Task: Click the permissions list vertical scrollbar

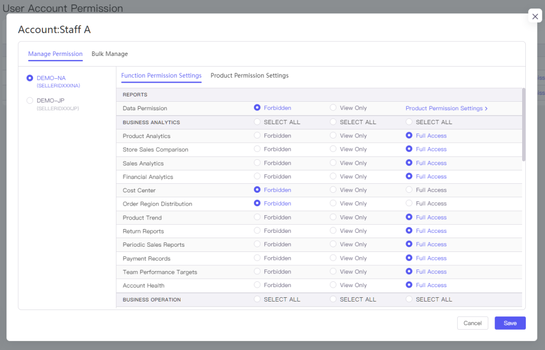Action: 524,125
